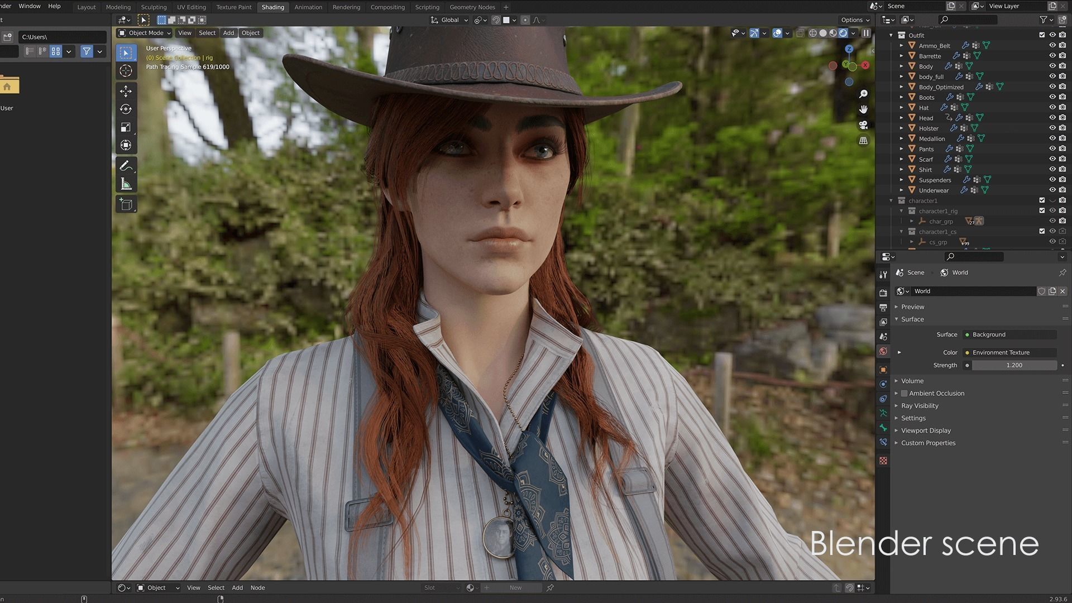Viewport: 1072px width, 603px height.
Task: Open World properties tab icon
Action: [x=883, y=351]
